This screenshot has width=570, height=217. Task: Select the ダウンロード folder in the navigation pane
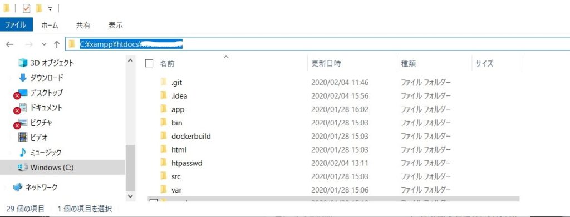click(41, 78)
